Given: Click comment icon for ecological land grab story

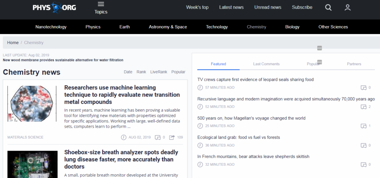Looking at the screenshot, I should [x=363, y=145].
